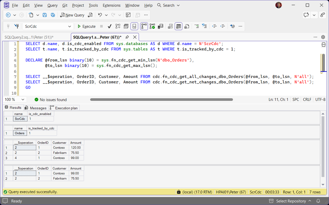Click the Undo arrow icon
Image resolution: width=329 pixels, height=205 pixels.
pos(100,15)
